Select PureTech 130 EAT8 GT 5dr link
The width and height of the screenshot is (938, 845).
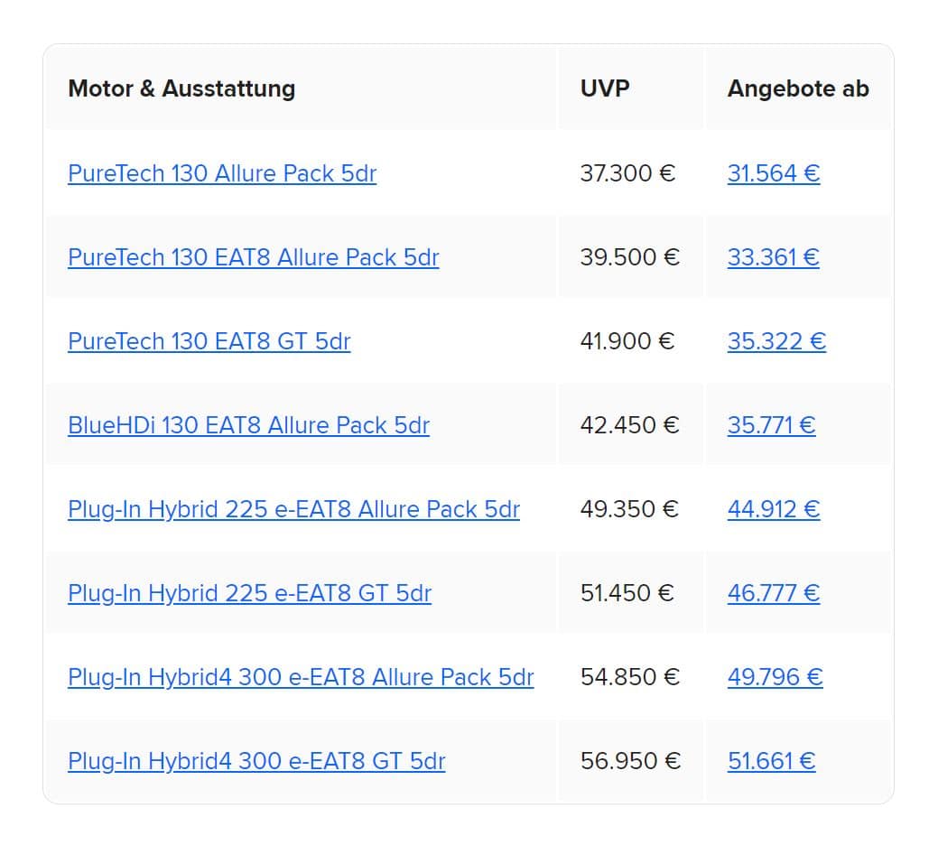209,341
